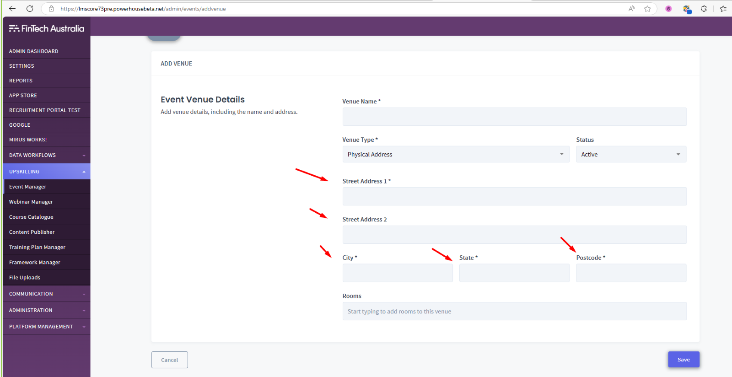Open App Store in sidebar

tap(46, 95)
